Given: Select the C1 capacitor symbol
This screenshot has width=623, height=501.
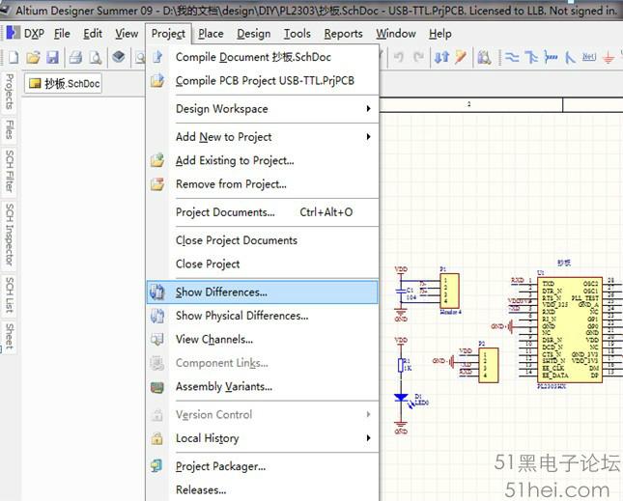Looking at the screenshot, I should (401, 291).
